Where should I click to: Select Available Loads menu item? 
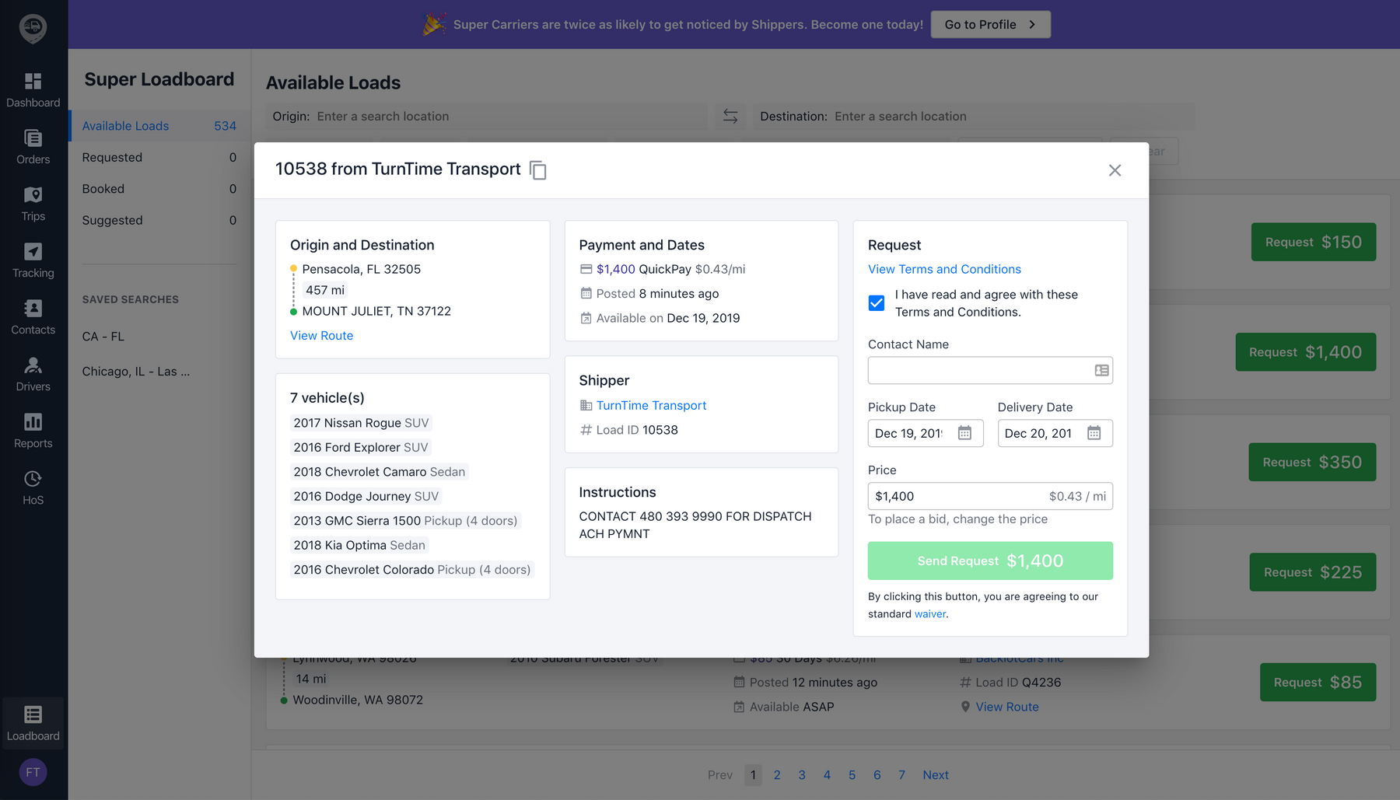click(x=159, y=126)
